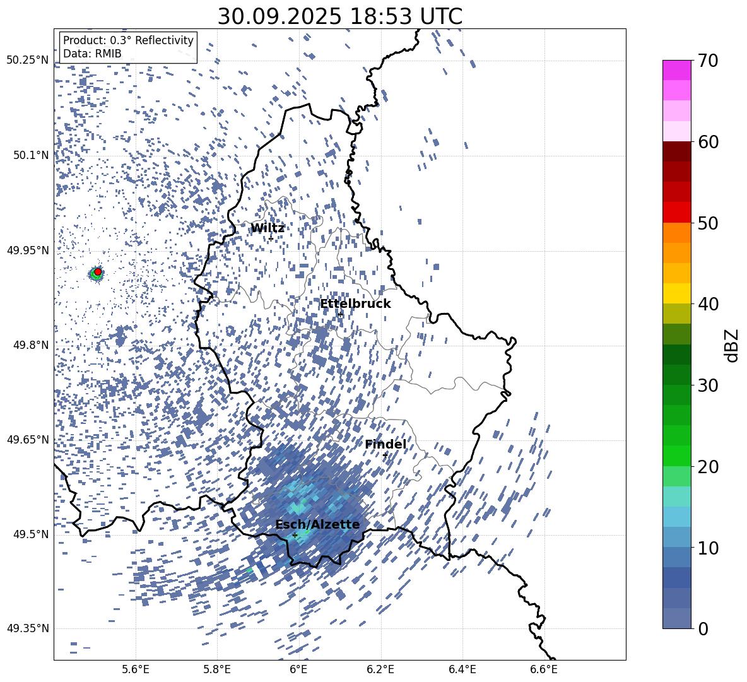This screenshot has height=682, width=747.
Task: Click the 5.8°E longitude label
Action: pyautogui.click(x=217, y=670)
